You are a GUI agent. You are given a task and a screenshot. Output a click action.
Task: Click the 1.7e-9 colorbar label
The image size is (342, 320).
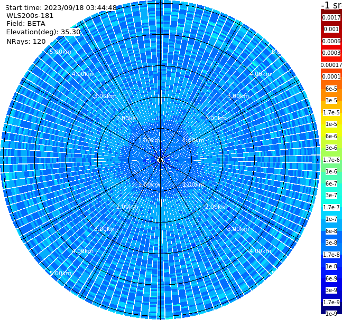331,302
